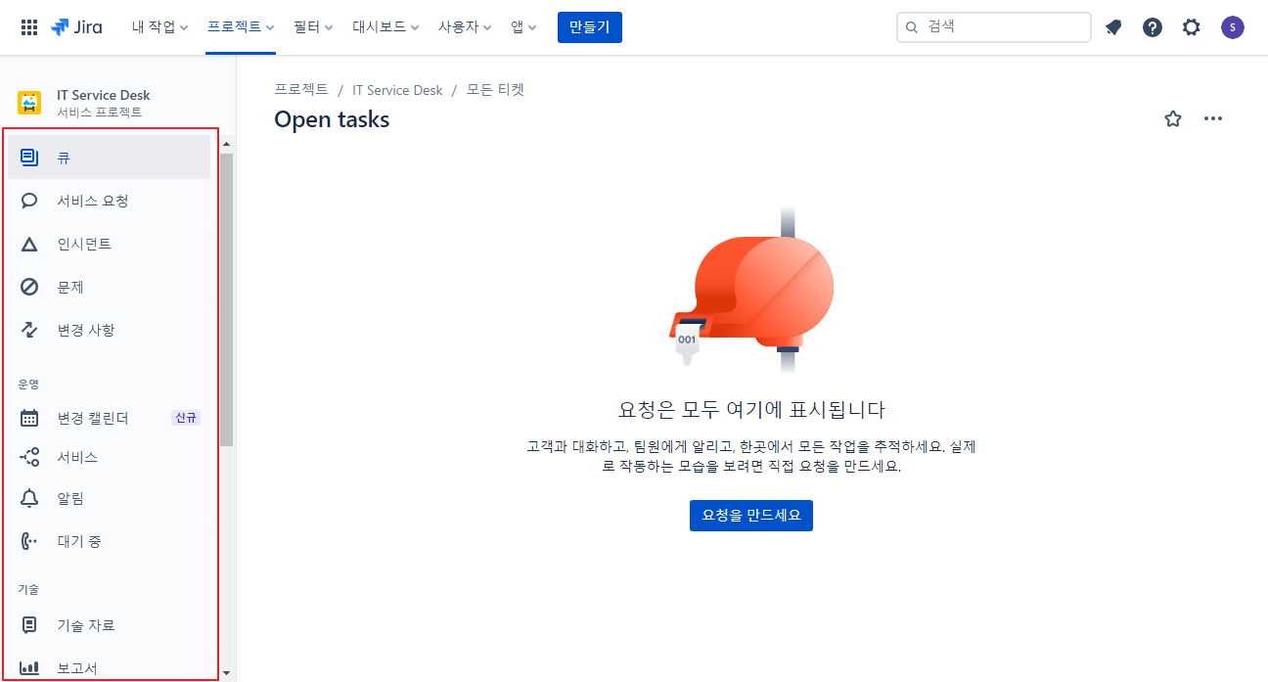Open the IT Service Desk breadcrumb link
1268x682 pixels.
pos(397,90)
